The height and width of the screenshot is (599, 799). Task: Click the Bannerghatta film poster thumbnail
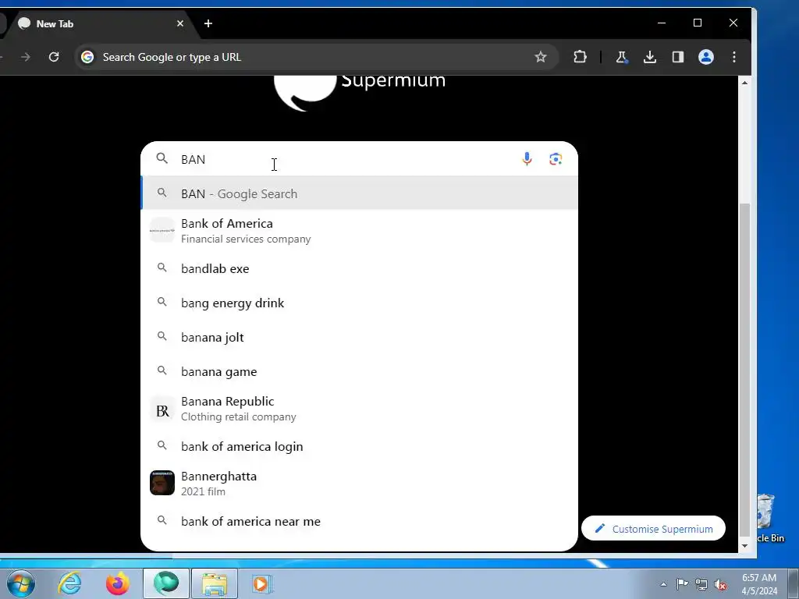162,483
